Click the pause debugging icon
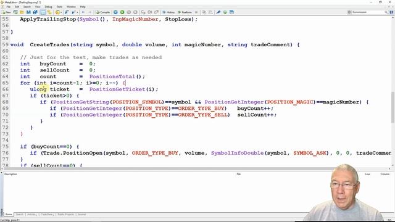395x222 pixels. point(129,12)
